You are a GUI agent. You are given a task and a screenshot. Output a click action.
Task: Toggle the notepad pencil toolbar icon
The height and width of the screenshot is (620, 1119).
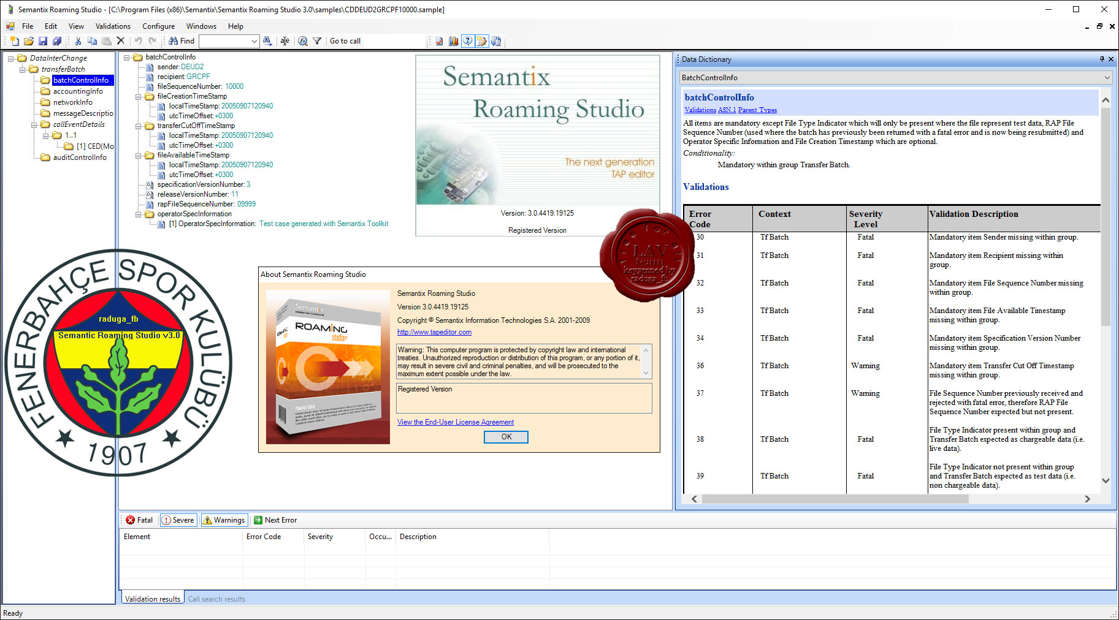482,41
